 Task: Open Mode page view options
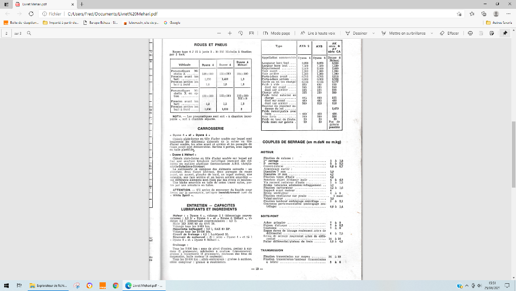pos(277,33)
